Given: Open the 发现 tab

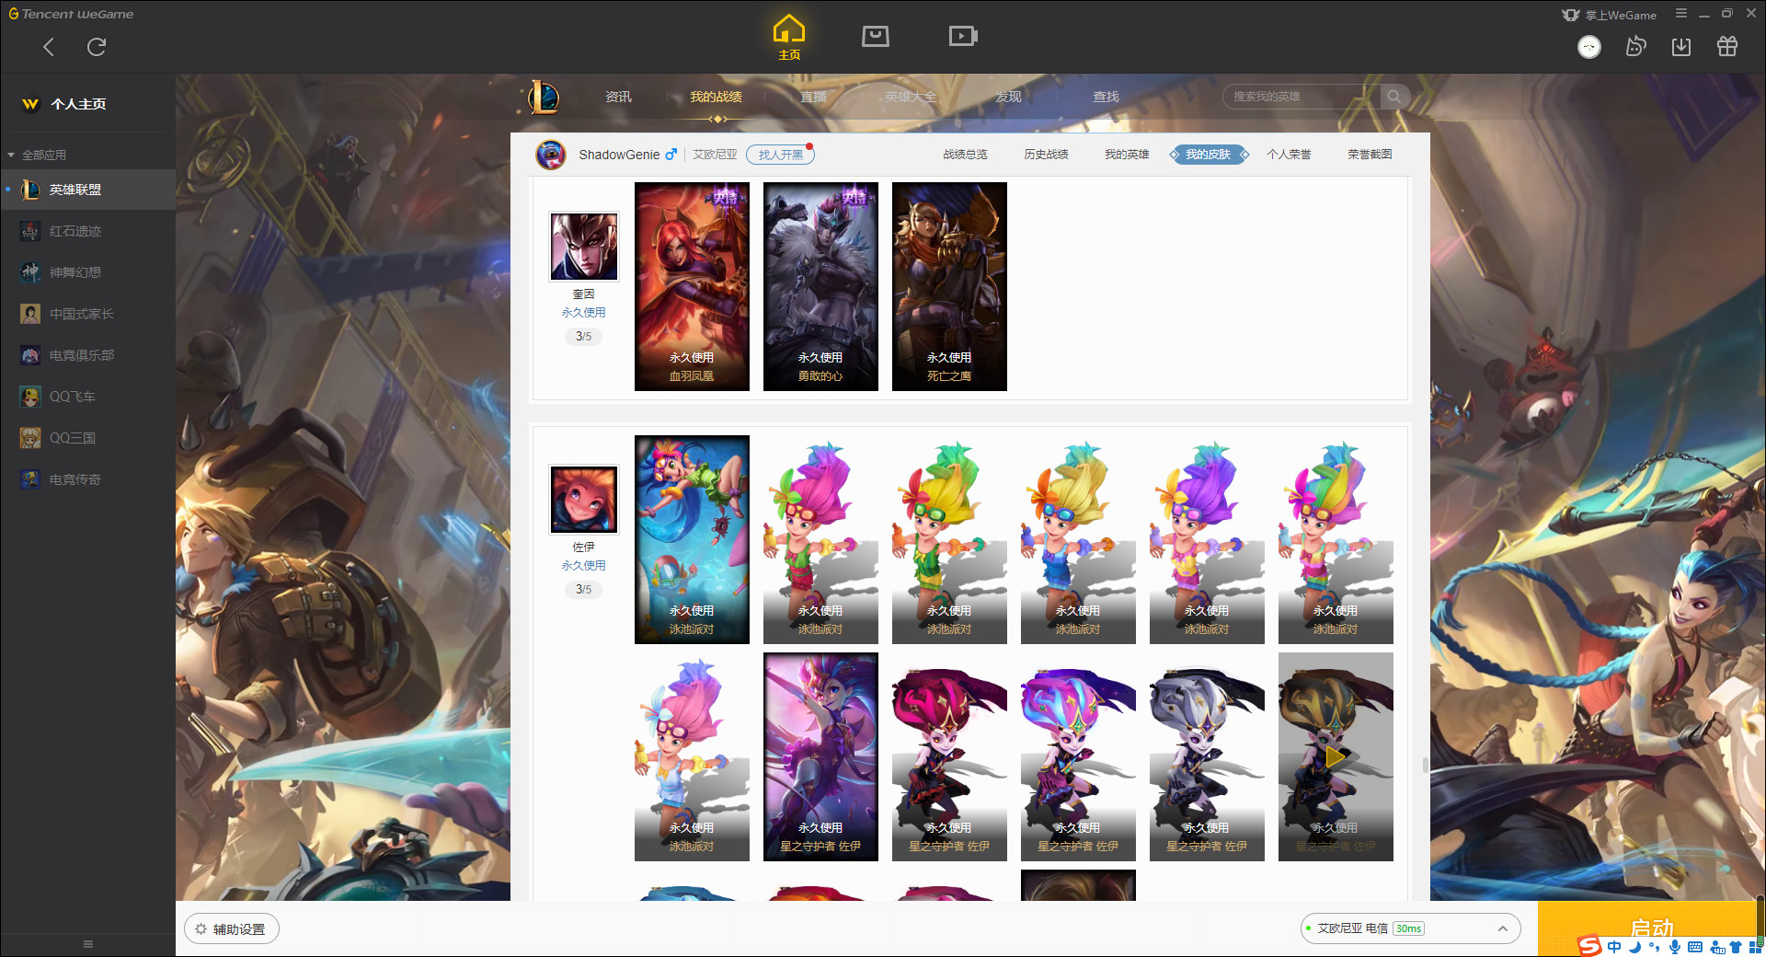Looking at the screenshot, I should 1008,97.
